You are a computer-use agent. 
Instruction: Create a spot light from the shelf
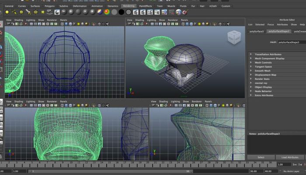tap(28, 12)
